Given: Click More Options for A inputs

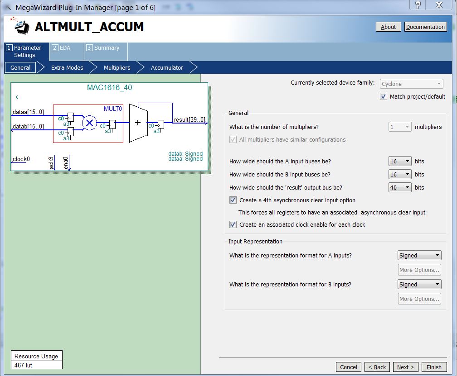Looking at the screenshot, I should (419, 270).
